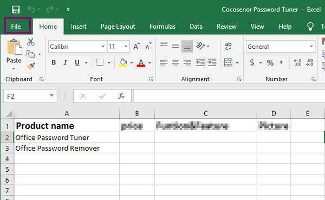Open the Calibri font name dropdown
Screen dimensions: 325x200
103,47
